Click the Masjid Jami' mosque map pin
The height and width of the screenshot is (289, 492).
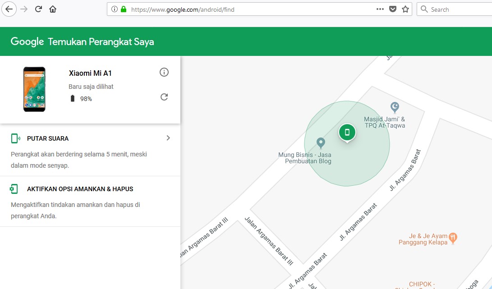click(x=395, y=108)
